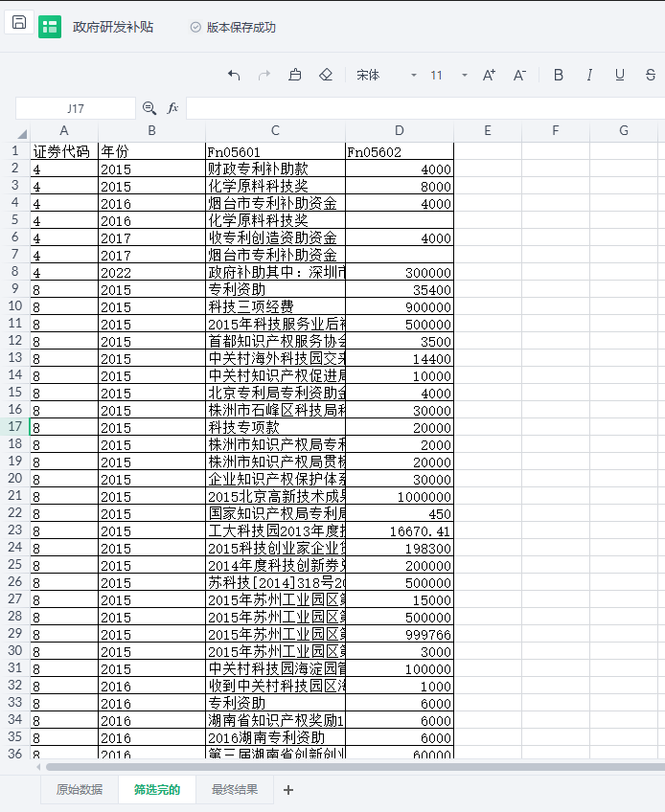Viewport: 665px width, 812px height.
Task: Select cell with value 900000
Action: tap(400, 306)
